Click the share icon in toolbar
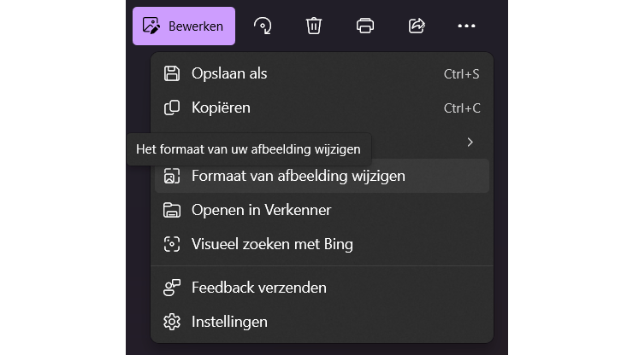The height and width of the screenshot is (355, 633). tap(417, 26)
